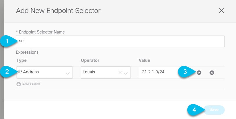Remove the expression using the circled x icon
The width and height of the screenshot is (236, 119).
click(212, 73)
